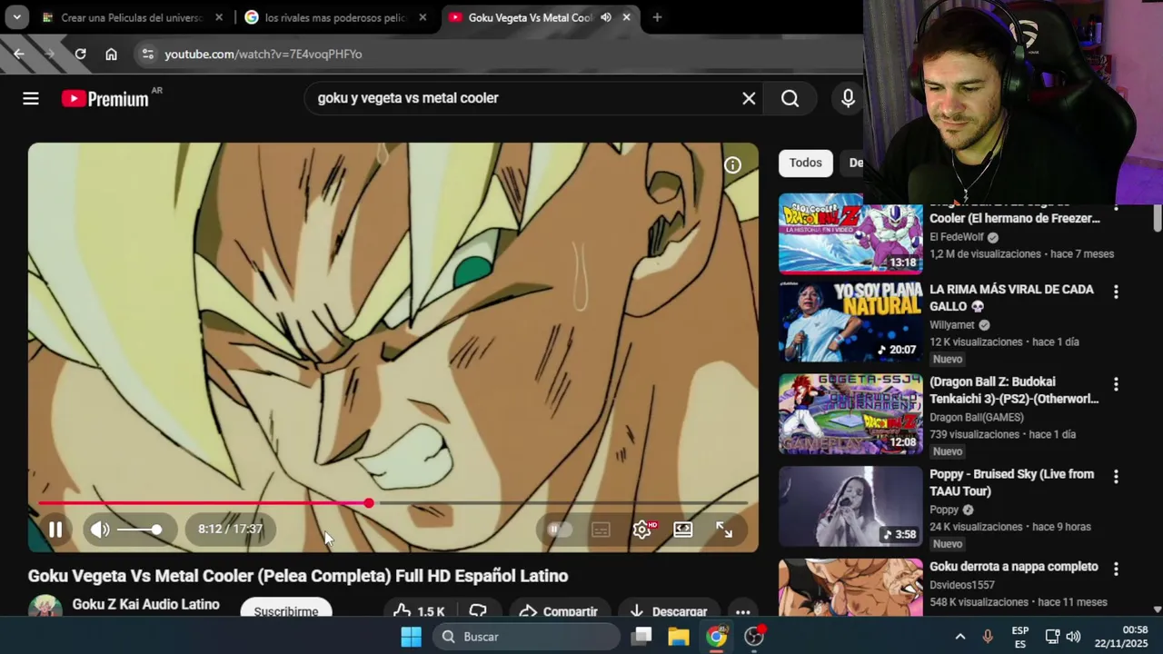1163x654 pixels.
Task: Mute the tab via its speaker icon
Action: 606,17
